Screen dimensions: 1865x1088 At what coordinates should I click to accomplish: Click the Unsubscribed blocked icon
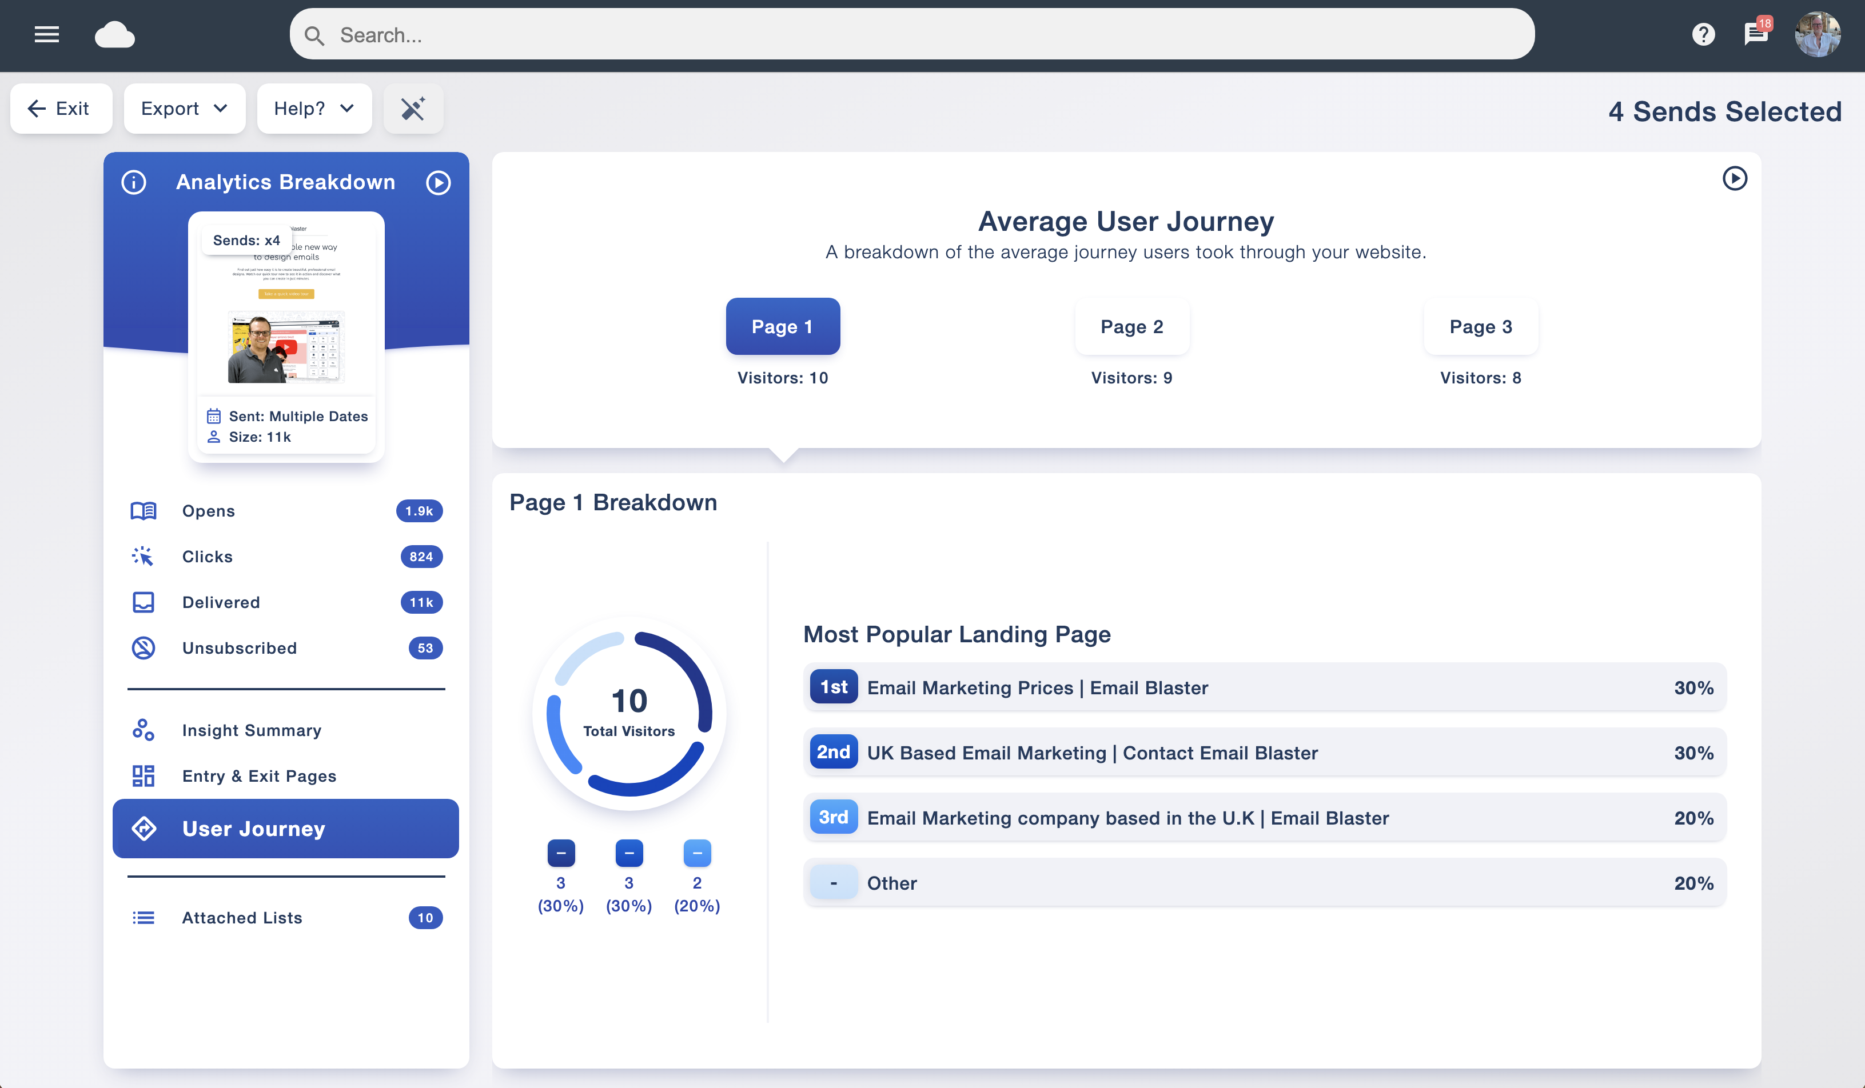pos(143,648)
